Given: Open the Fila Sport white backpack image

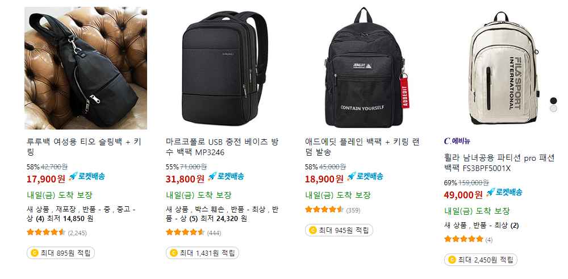Looking at the screenshot, I should (503, 68).
